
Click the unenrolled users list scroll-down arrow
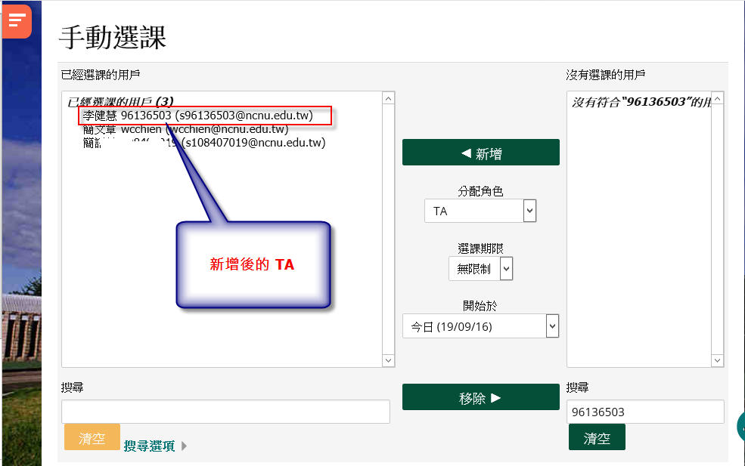718,361
